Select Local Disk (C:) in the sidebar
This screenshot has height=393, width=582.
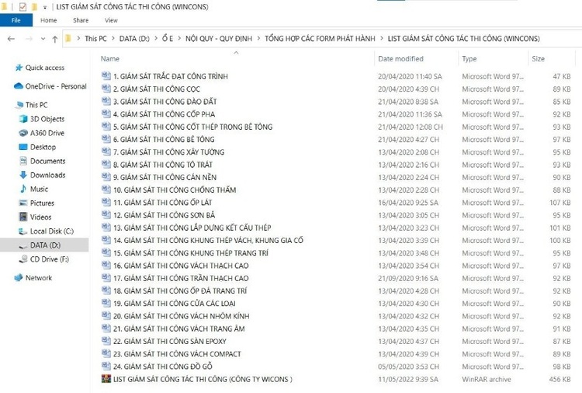(52, 231)
